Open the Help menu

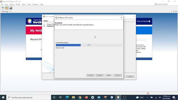pos(41,4)
